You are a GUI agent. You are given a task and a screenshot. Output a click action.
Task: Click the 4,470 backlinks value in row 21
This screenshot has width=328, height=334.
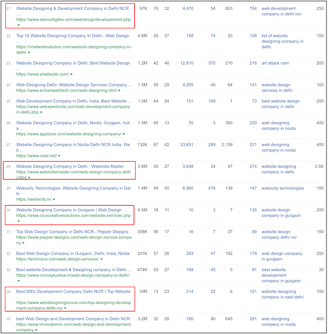point(188,9)
